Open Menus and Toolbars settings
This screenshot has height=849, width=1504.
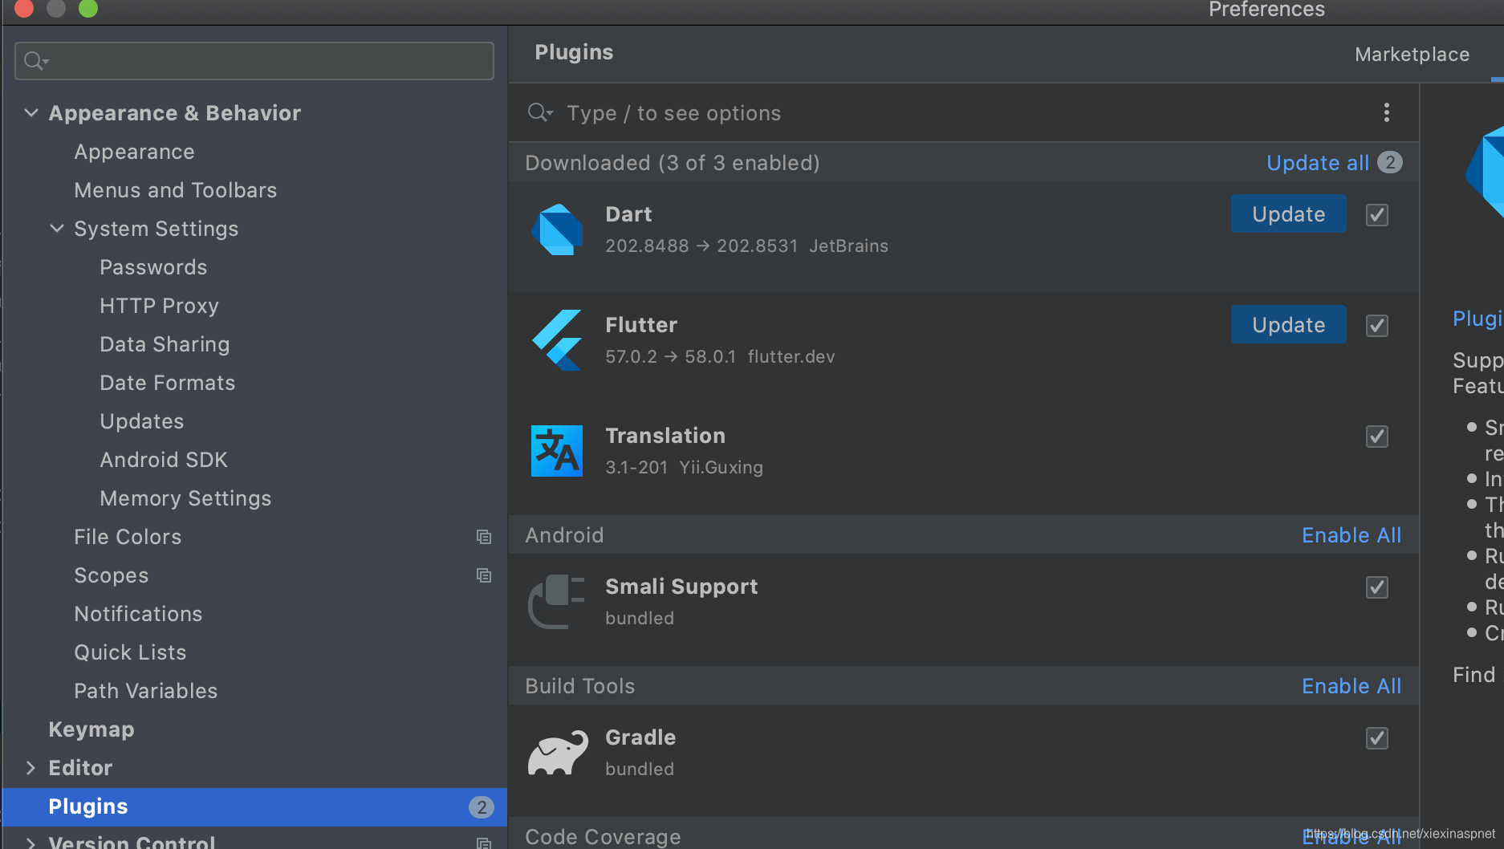coord(175,190)
